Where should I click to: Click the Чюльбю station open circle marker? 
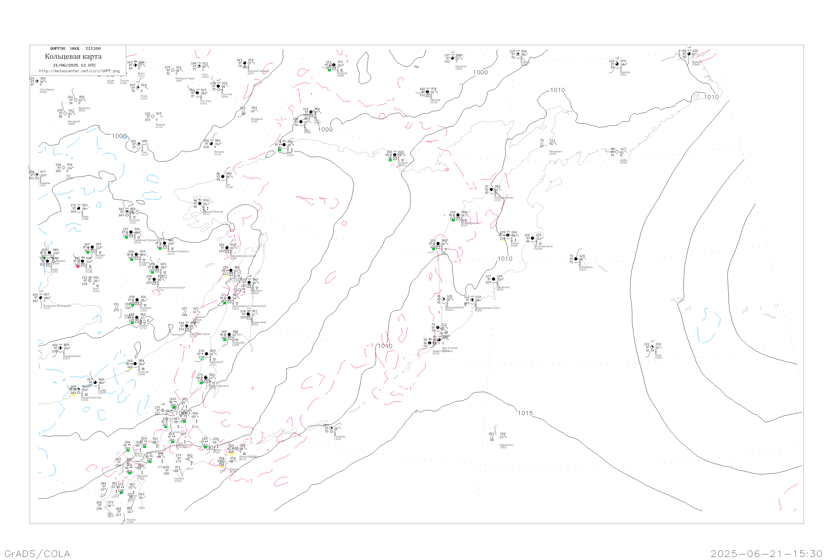point(153,116)
